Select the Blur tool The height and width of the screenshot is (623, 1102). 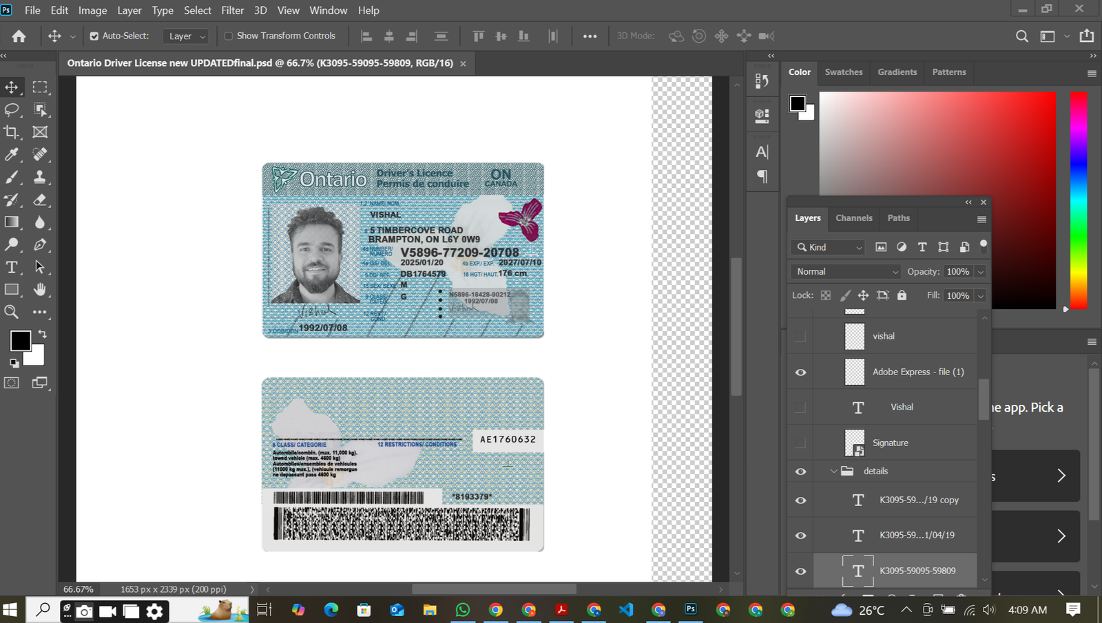click(x=40, y=222)
